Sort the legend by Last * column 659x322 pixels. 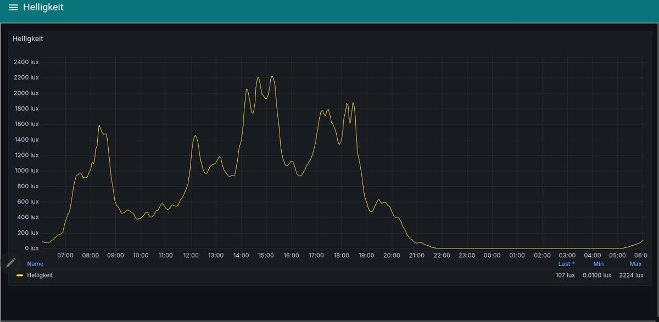click(x=567, y=264)
